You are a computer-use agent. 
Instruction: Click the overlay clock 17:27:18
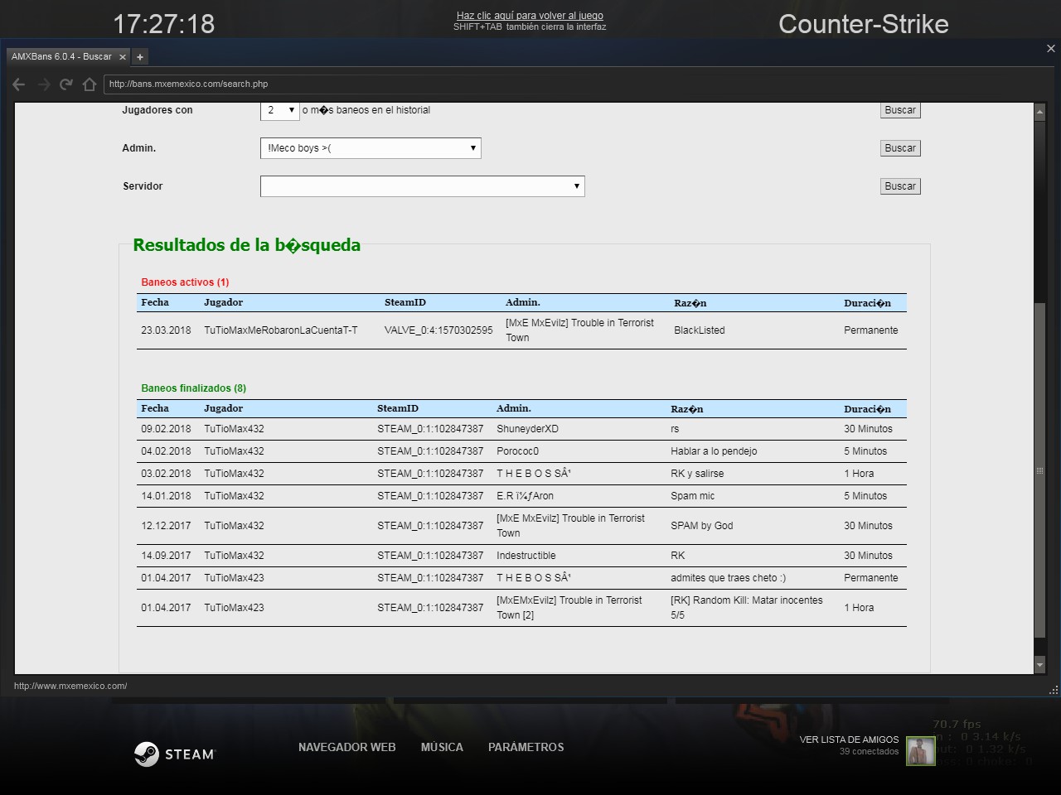pyautogui.click(x=163, y=24)
